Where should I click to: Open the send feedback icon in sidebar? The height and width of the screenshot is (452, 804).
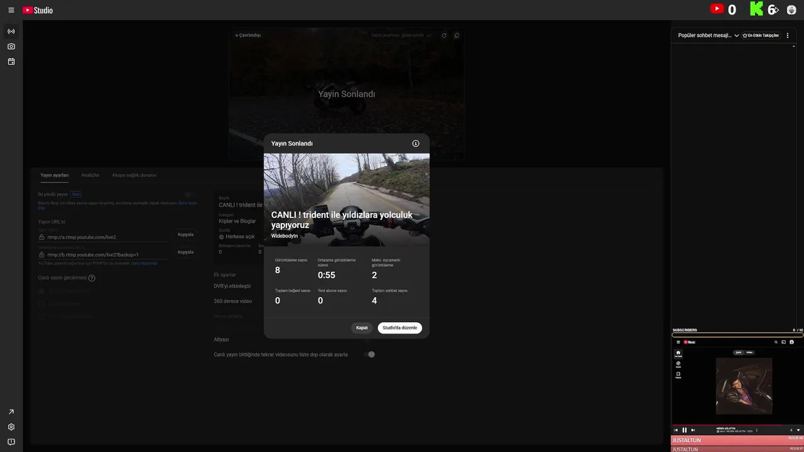[11, 442]
